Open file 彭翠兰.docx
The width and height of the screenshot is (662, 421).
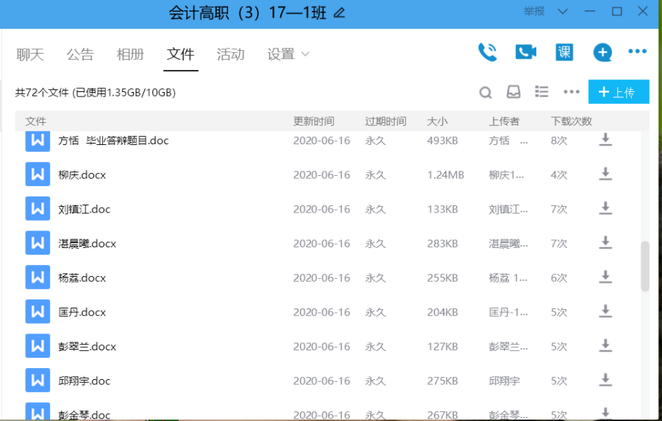87,346
